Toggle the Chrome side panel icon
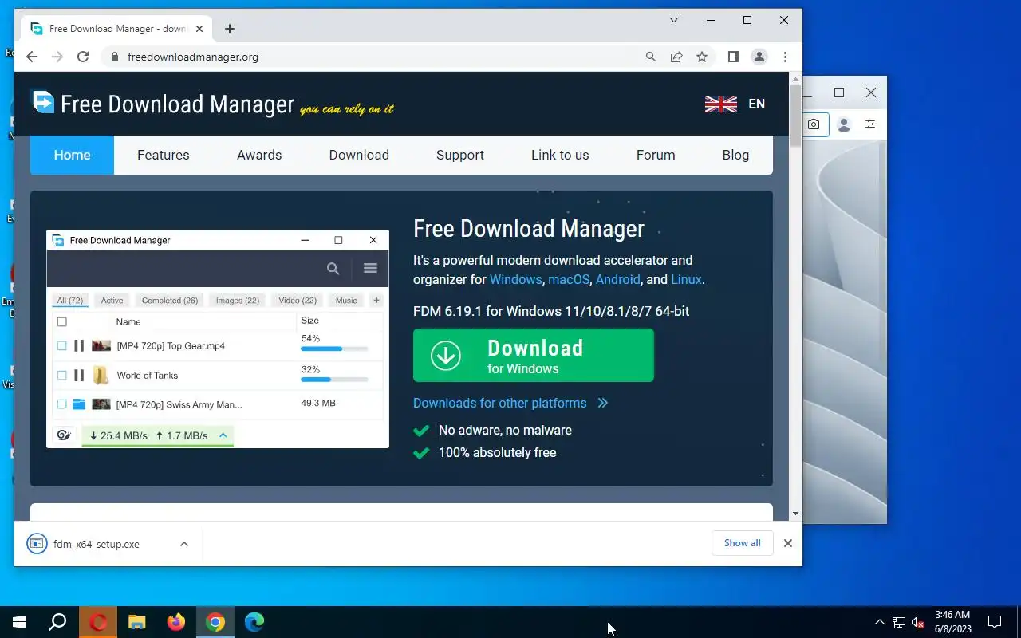This screenshot has height=638, width=1021. point(734,57)
